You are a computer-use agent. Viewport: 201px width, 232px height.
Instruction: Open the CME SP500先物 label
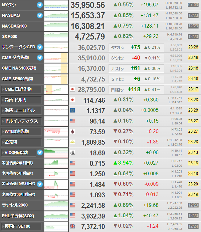pyautogui.click(x=17, y=79)
